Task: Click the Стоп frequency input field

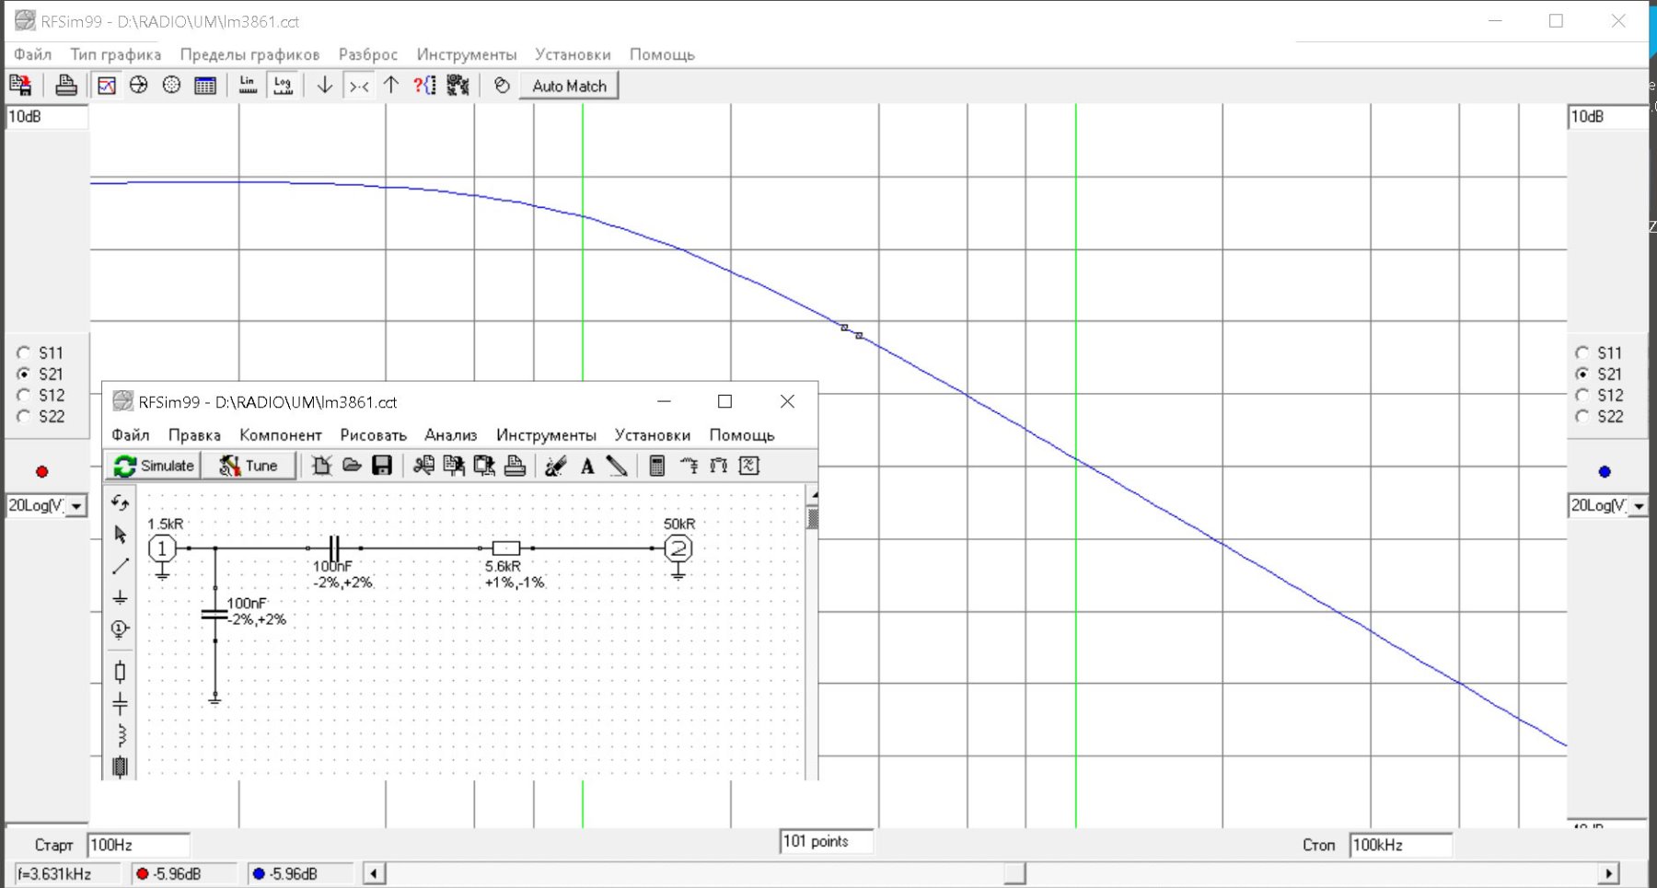Action: 1399,845
